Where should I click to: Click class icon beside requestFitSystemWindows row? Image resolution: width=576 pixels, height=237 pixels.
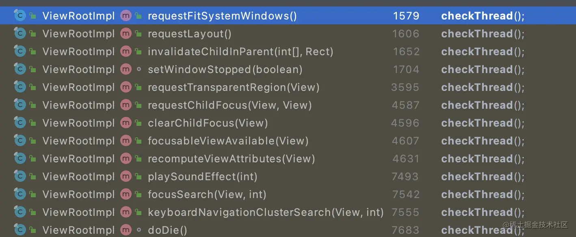pos(19,16)
